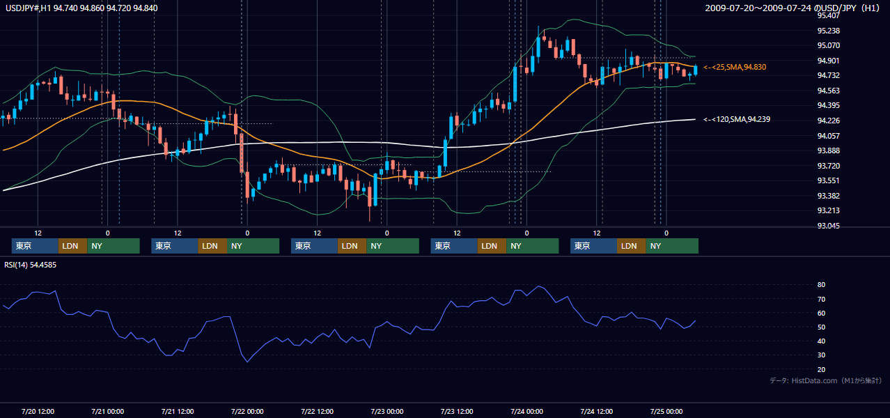The width and height of the screenshot is (890, 418).
Task: Click the 7/23 12:00 date label
Action: coord(457,411)
